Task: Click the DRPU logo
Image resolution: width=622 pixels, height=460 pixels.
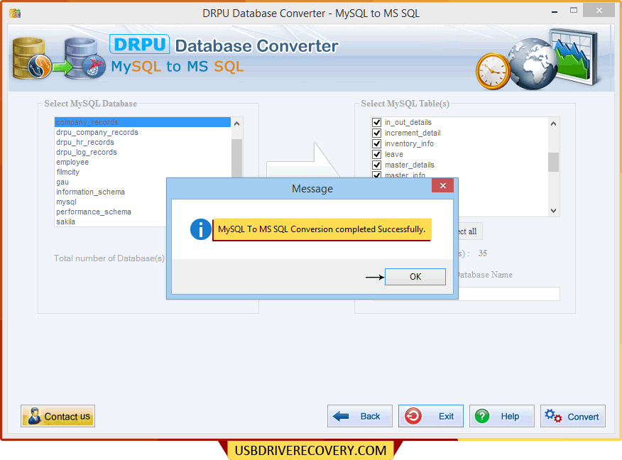Action: [140, 44]
